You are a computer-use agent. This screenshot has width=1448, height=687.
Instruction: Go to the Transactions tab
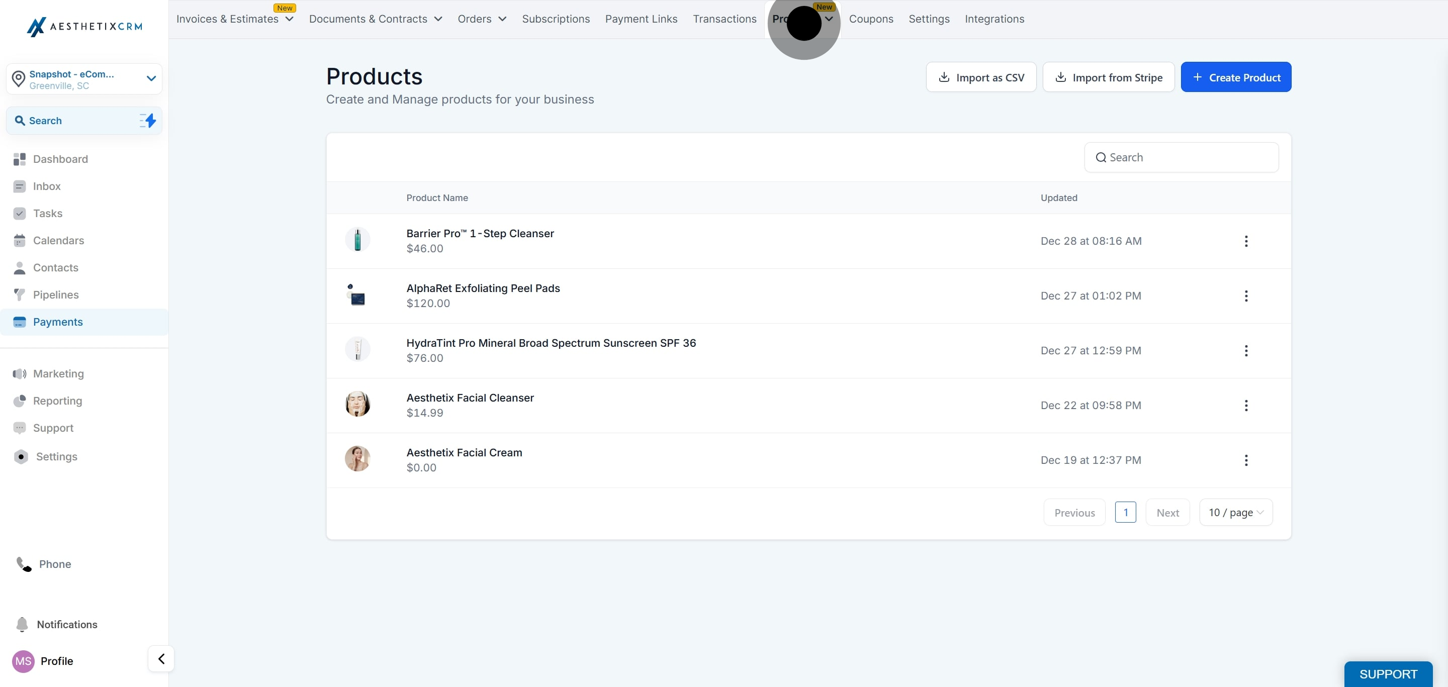tap(725, 19)
